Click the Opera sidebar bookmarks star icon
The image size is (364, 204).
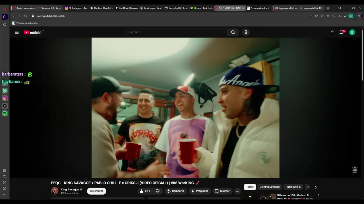pos(5,24)
